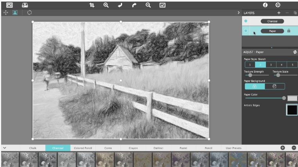Click the undo arrow icon
Viewport: 298px width, 167px height.
click(120, 5)
